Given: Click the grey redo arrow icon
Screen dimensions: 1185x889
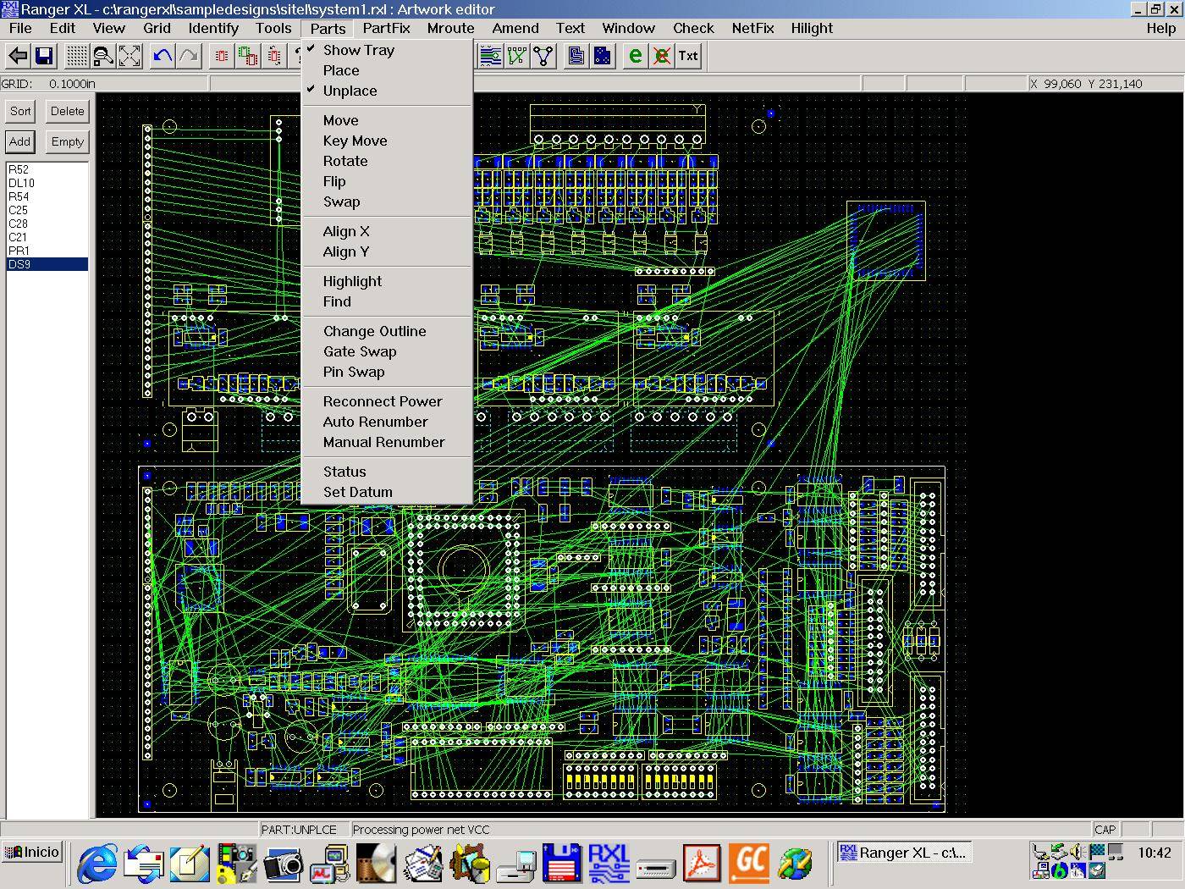Looking at the screenshot, I should 189,56.
